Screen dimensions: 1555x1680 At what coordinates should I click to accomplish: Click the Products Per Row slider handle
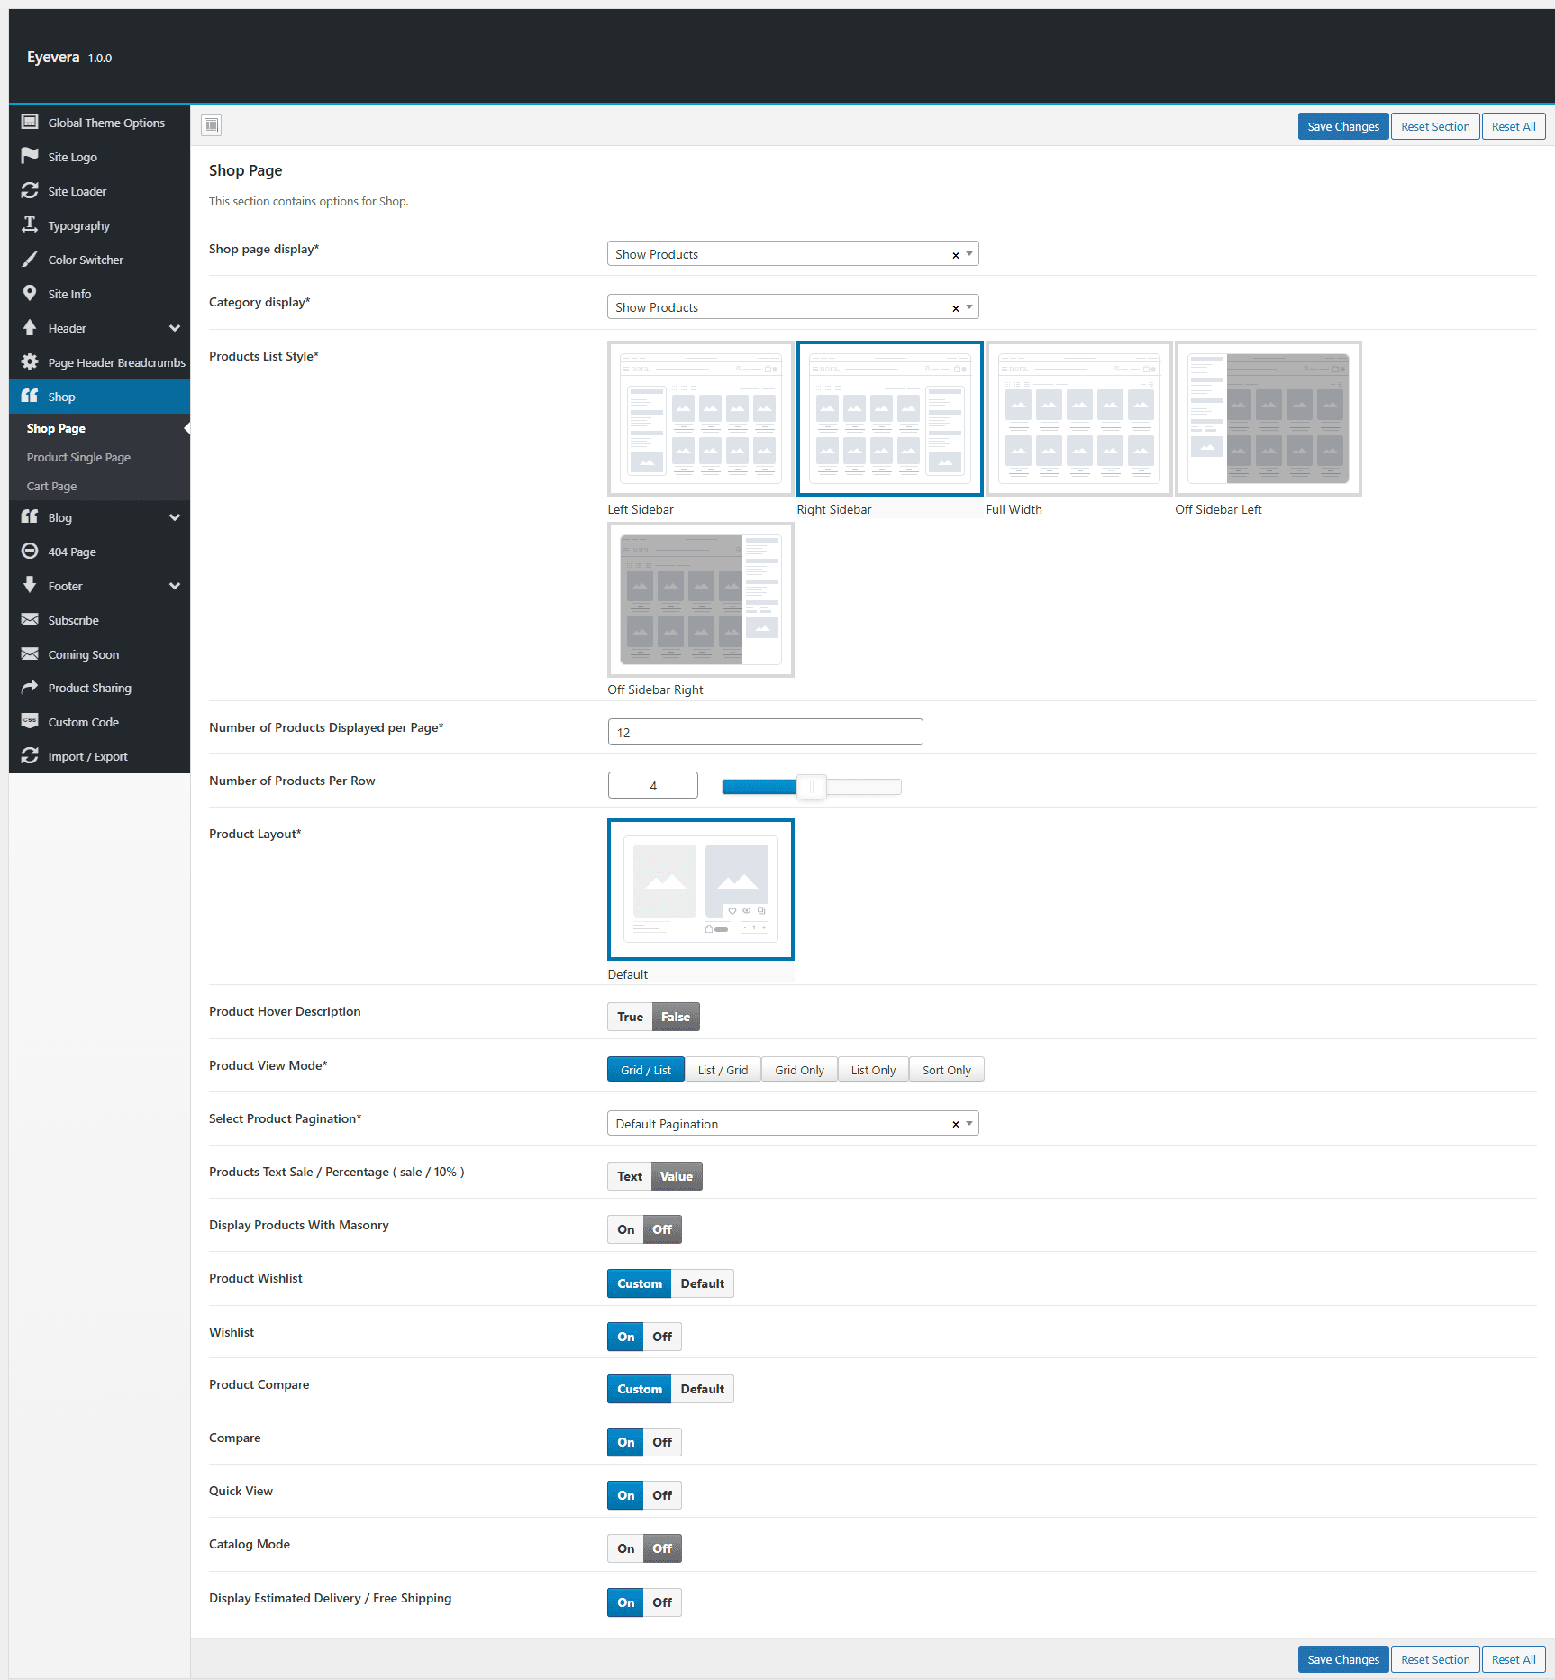point(812,787)
